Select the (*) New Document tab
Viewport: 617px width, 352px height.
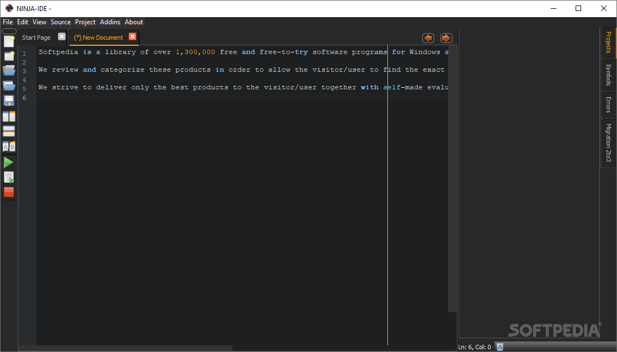(98, 38)
